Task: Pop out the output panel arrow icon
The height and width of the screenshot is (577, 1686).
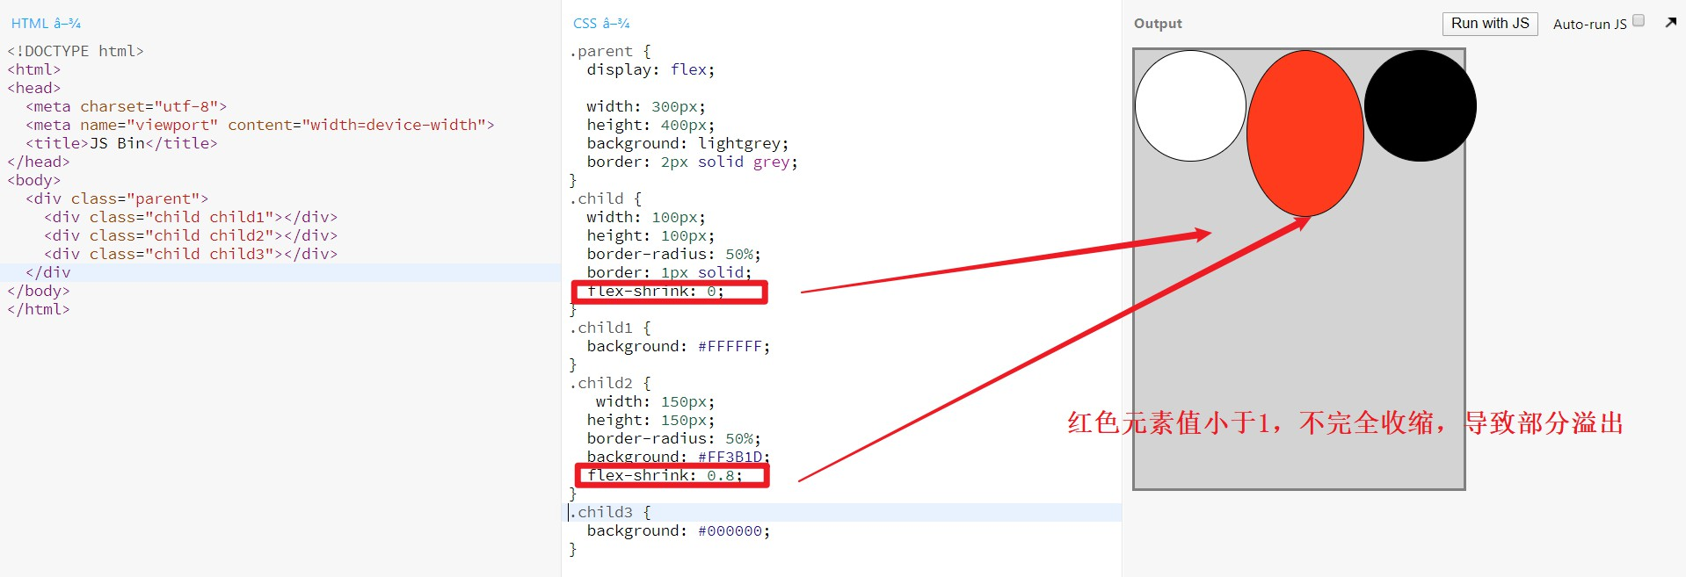Action: pyautogui.click(x=1670, y=23)
